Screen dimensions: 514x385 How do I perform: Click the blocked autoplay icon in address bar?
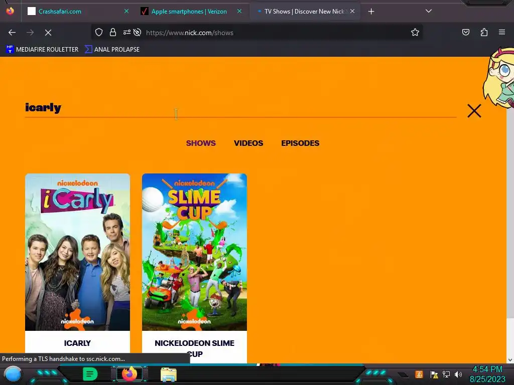pyautogui.click(x=138, y=32)
